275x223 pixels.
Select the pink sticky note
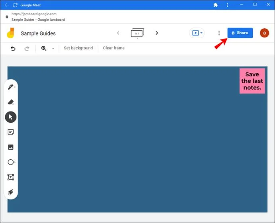click(252, 81)
